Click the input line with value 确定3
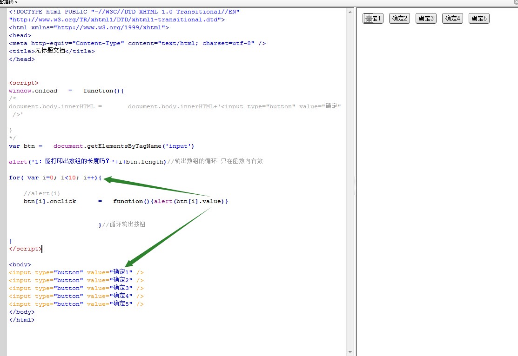Viewport: 518px width, 356px height. click(76, 288)
